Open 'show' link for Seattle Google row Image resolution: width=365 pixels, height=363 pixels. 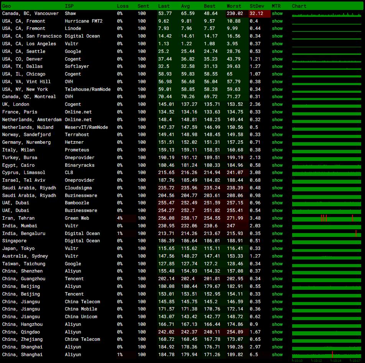(x=277, y=51)
